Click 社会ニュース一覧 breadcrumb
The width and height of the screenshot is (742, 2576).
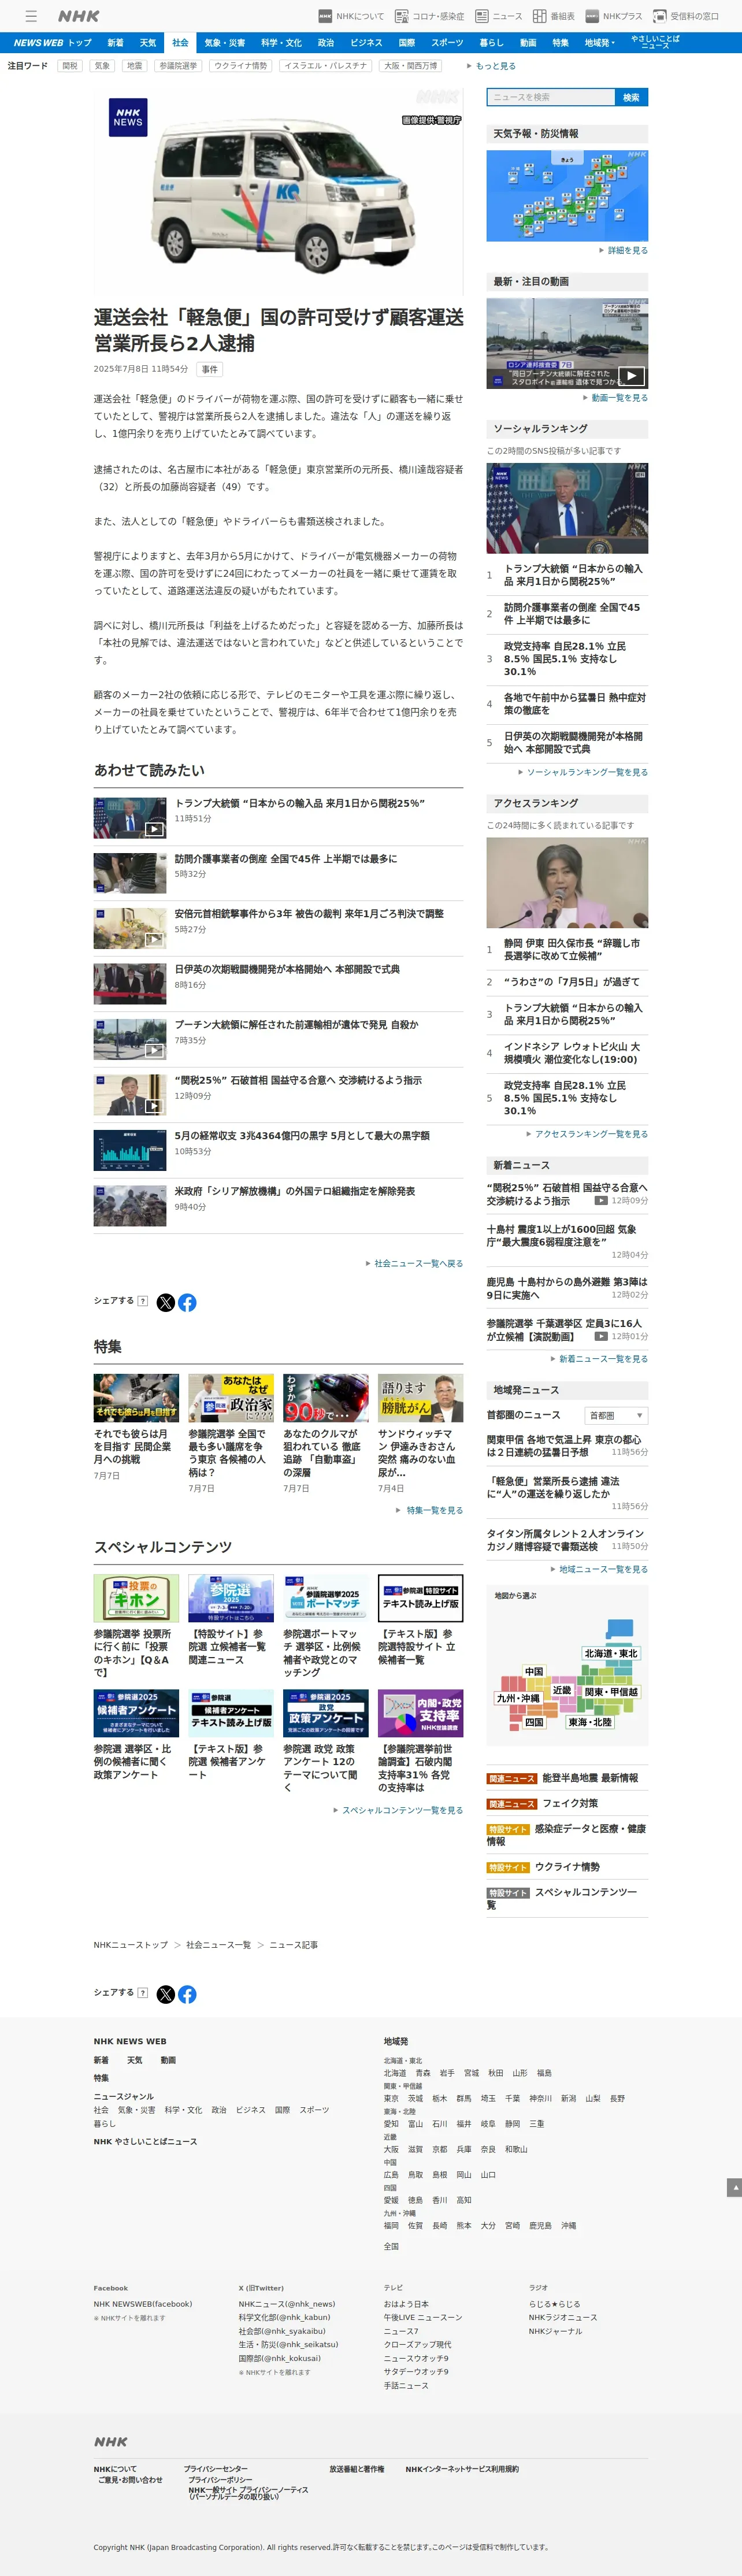click(x=218, y=1945)
